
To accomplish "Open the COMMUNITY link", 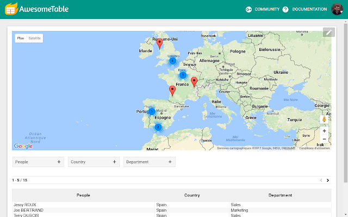I will coord(267,9).
